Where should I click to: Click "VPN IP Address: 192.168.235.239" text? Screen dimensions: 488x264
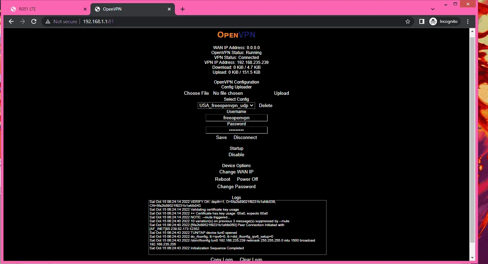pos(236,62)
